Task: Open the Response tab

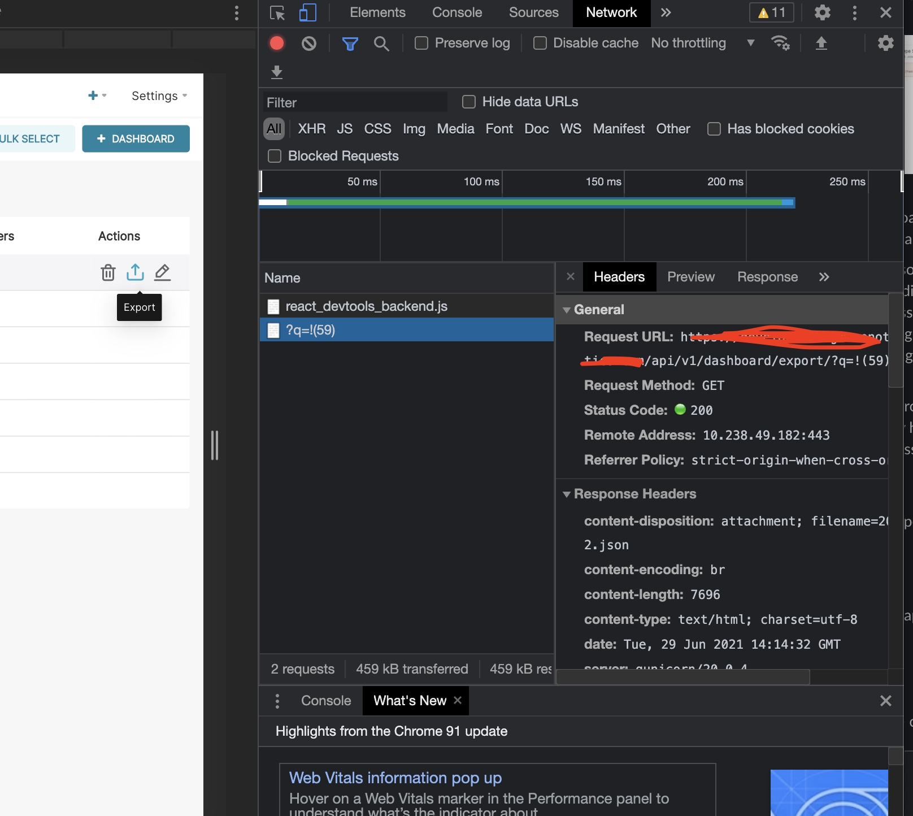Action: point(767,277)
